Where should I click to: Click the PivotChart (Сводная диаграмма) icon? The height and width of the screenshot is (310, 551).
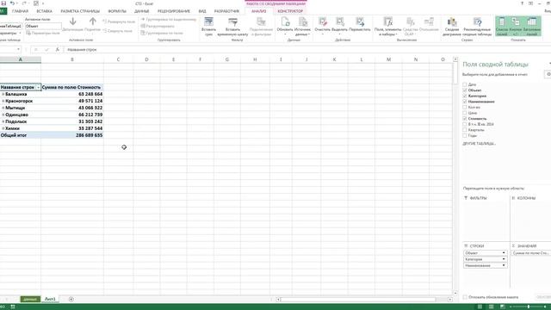pos(452,22)
